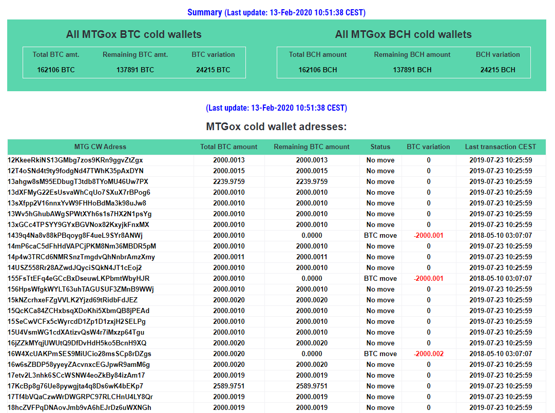Screen dimensions: 555x413
Task: Select address 15U4VsmWG1cdXAtizvQsW4r7iMxzp64Tgu
Action: click(76, 333)
